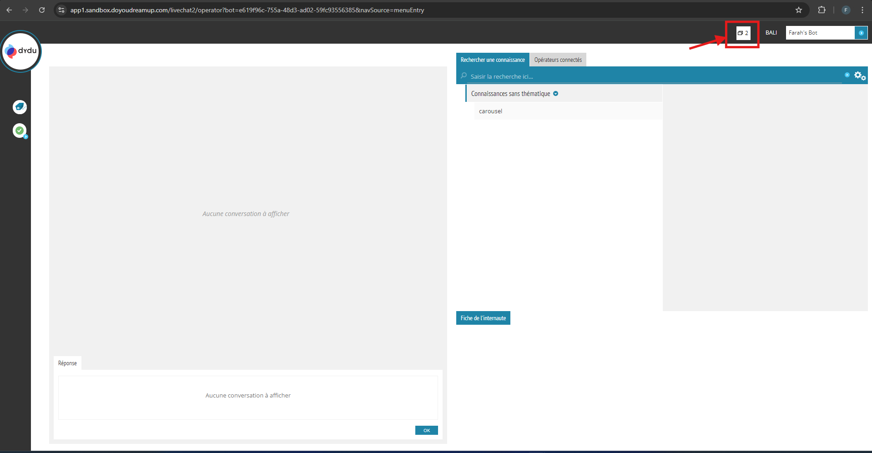Click the green availability status icon
This screenshot has height=453, width=872.
click(20, 131)
